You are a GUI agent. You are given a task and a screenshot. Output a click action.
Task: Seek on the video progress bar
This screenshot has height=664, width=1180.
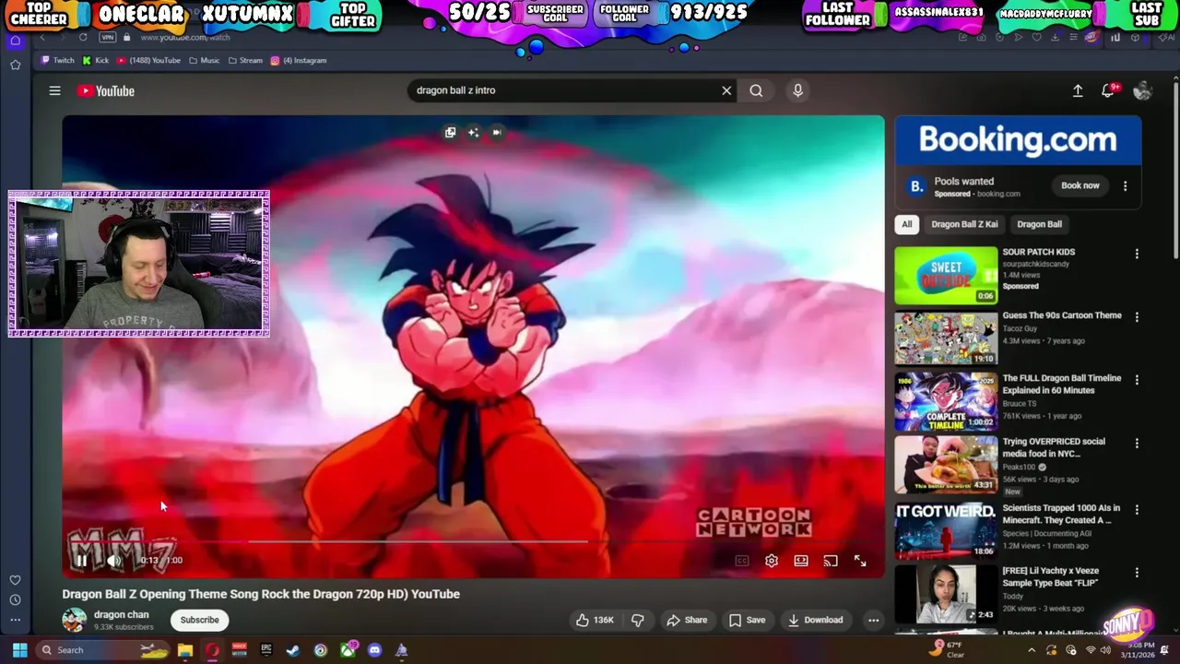point(473,542)
